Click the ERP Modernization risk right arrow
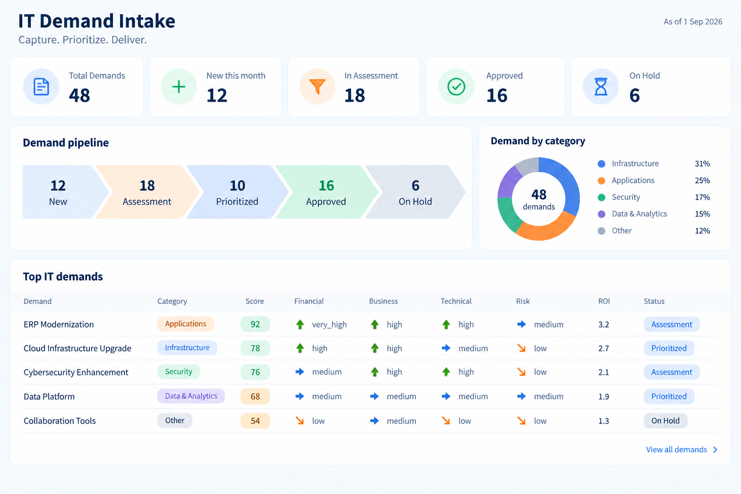Image resolution: width=741 pixels, height=494 pixels. pos(521,325)
